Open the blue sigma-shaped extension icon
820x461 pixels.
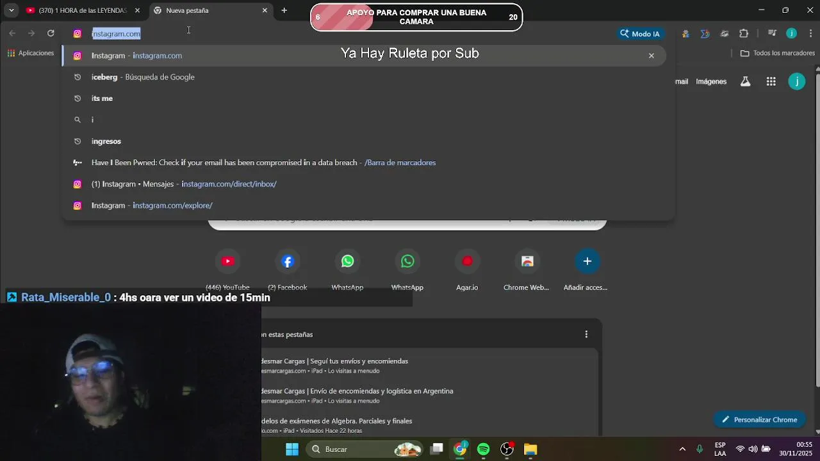click(x=705, y=33)
